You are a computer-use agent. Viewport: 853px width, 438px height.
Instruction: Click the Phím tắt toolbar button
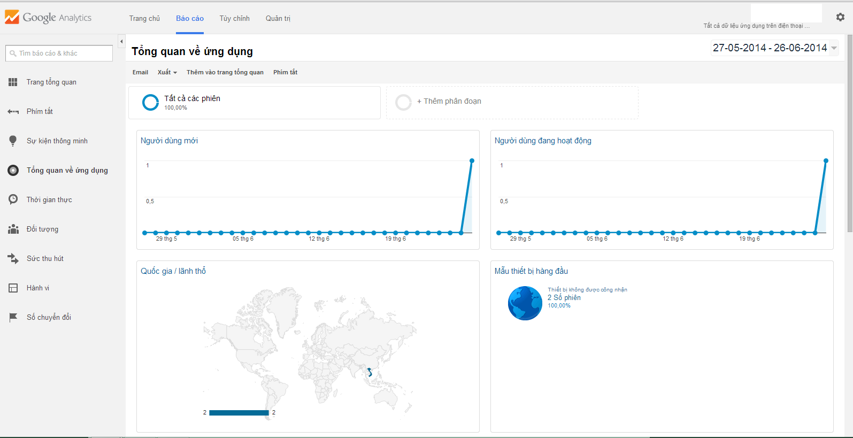click(285, 72)
